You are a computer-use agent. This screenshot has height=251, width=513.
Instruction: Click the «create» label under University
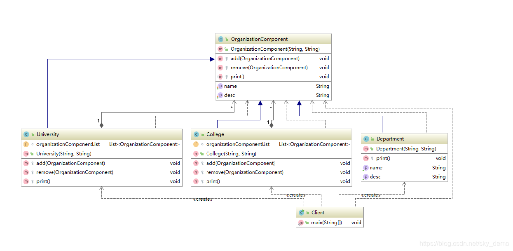click(203, 199)
